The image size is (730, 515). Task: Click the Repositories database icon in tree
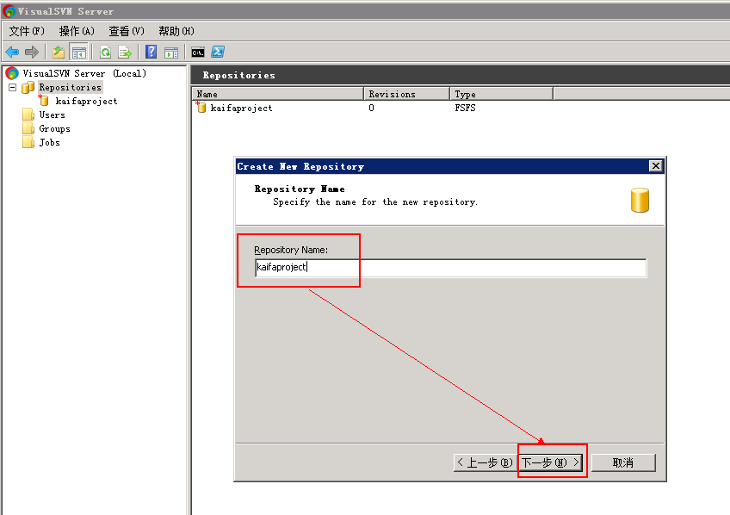[28, 87]
